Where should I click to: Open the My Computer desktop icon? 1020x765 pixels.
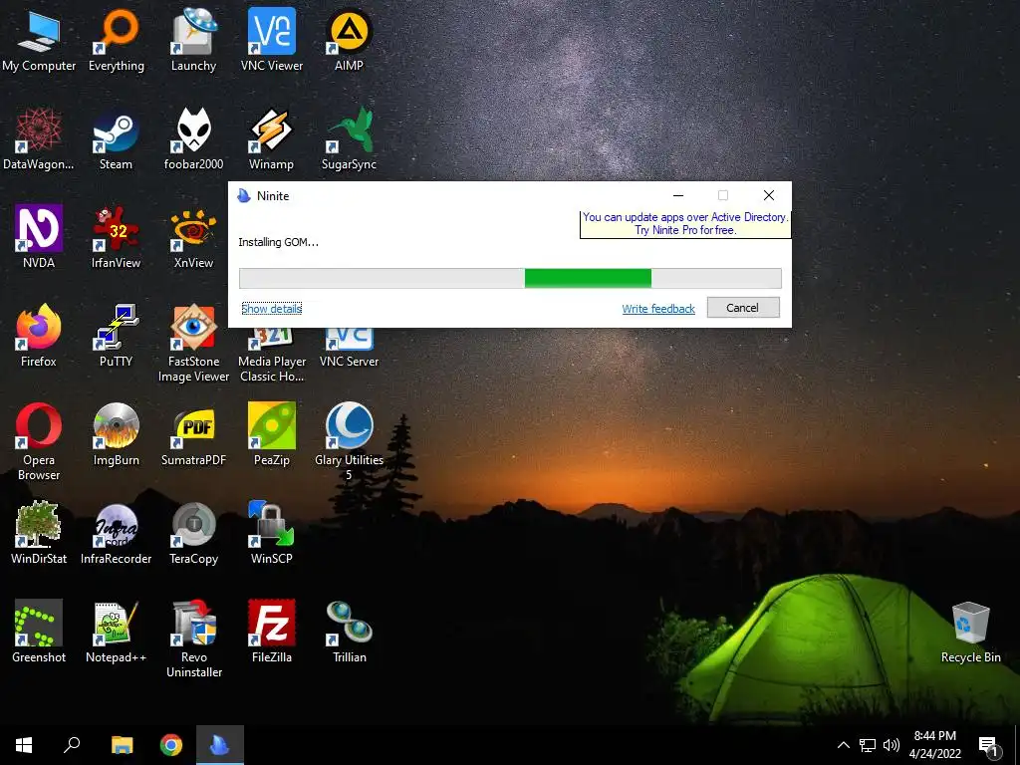(x=39, y=40)
